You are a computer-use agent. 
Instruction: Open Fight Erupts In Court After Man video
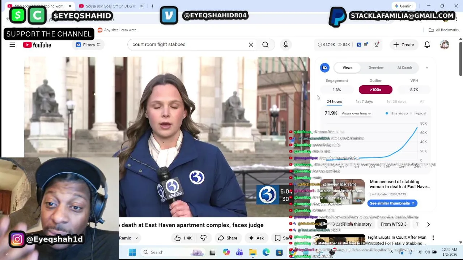click(397, 240)
